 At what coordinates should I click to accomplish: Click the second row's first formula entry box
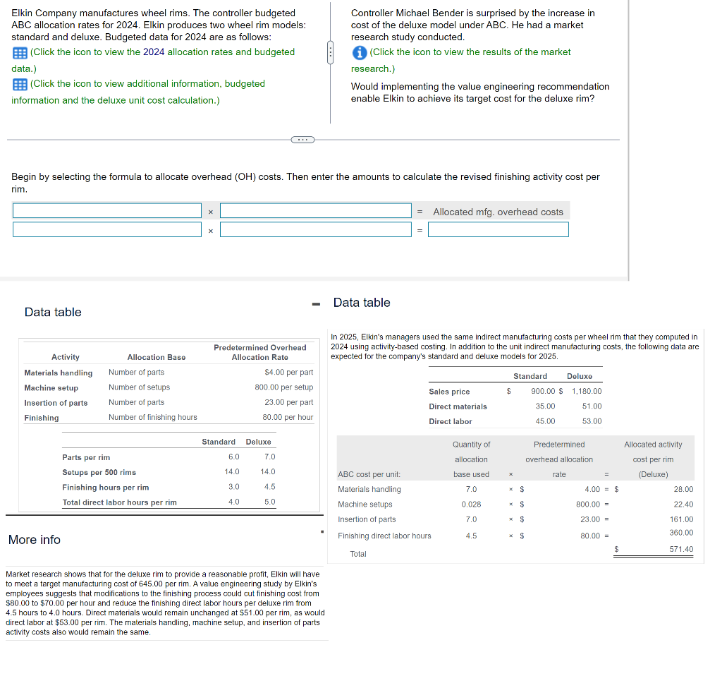[106, 229]
